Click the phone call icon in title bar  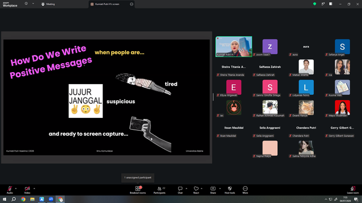323,4
